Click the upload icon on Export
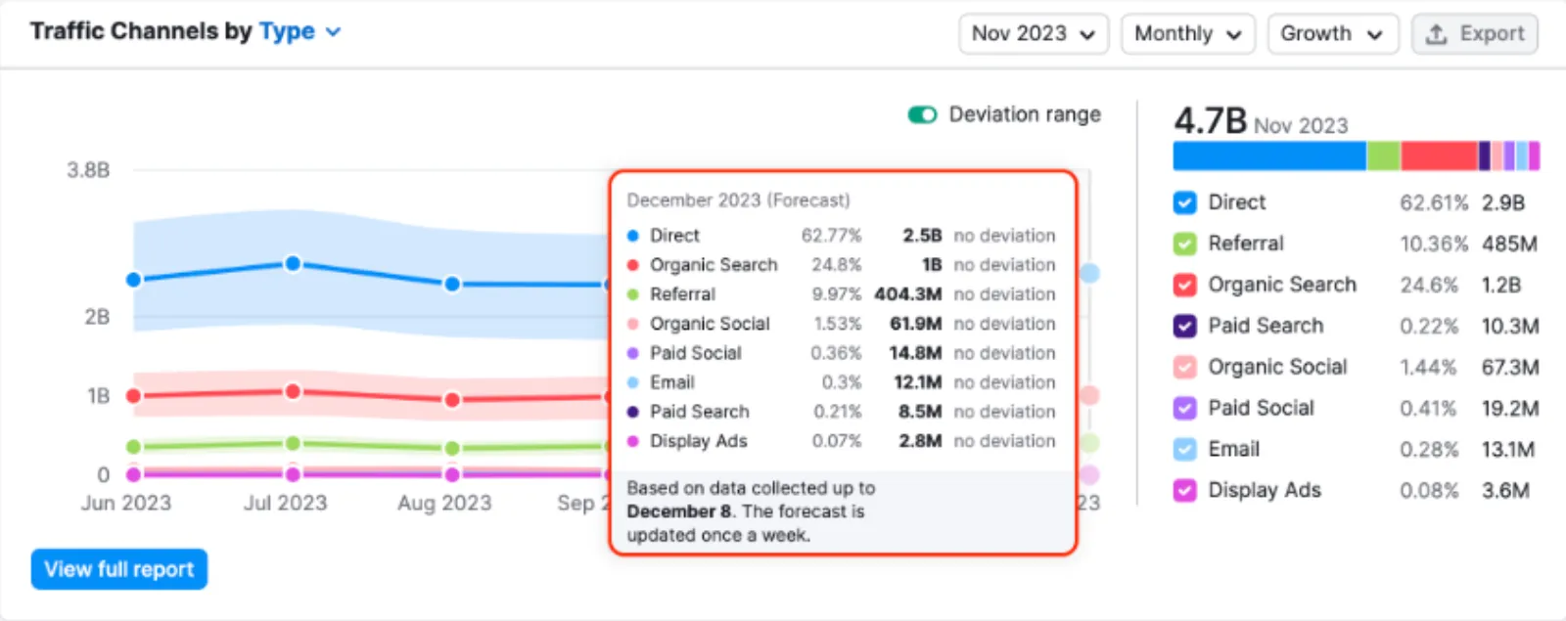 (x=1436, y=34)
